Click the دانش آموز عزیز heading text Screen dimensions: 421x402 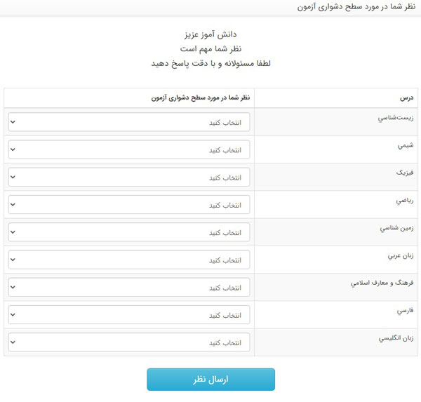pyautogui.click(x=210, y=34)
